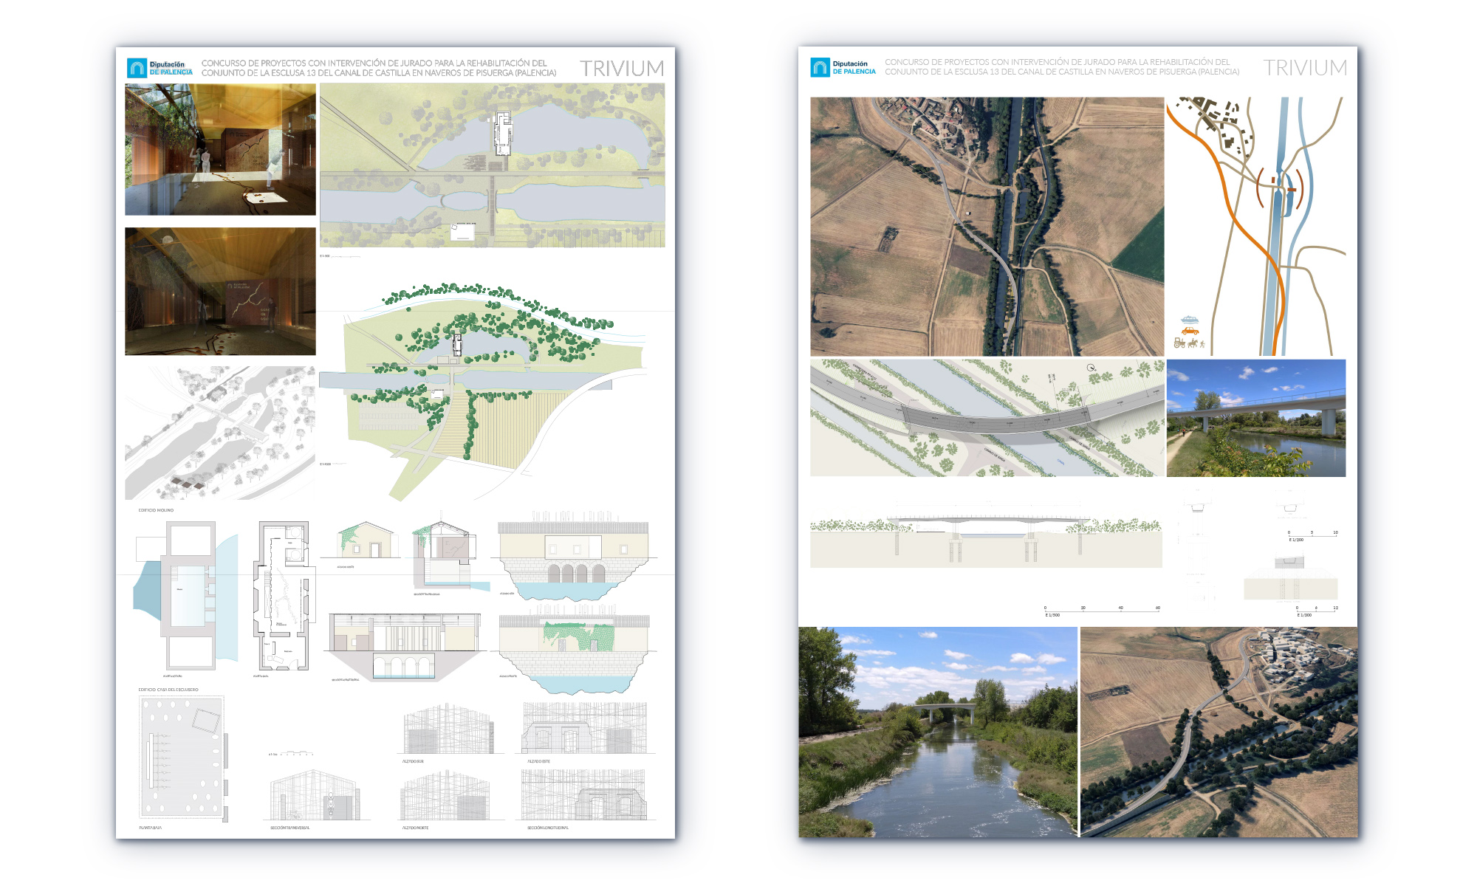The height and width of the screenshot is (886, 1477).
Task: Click the horse rider icon in legend
Action: coord(1193,343)
